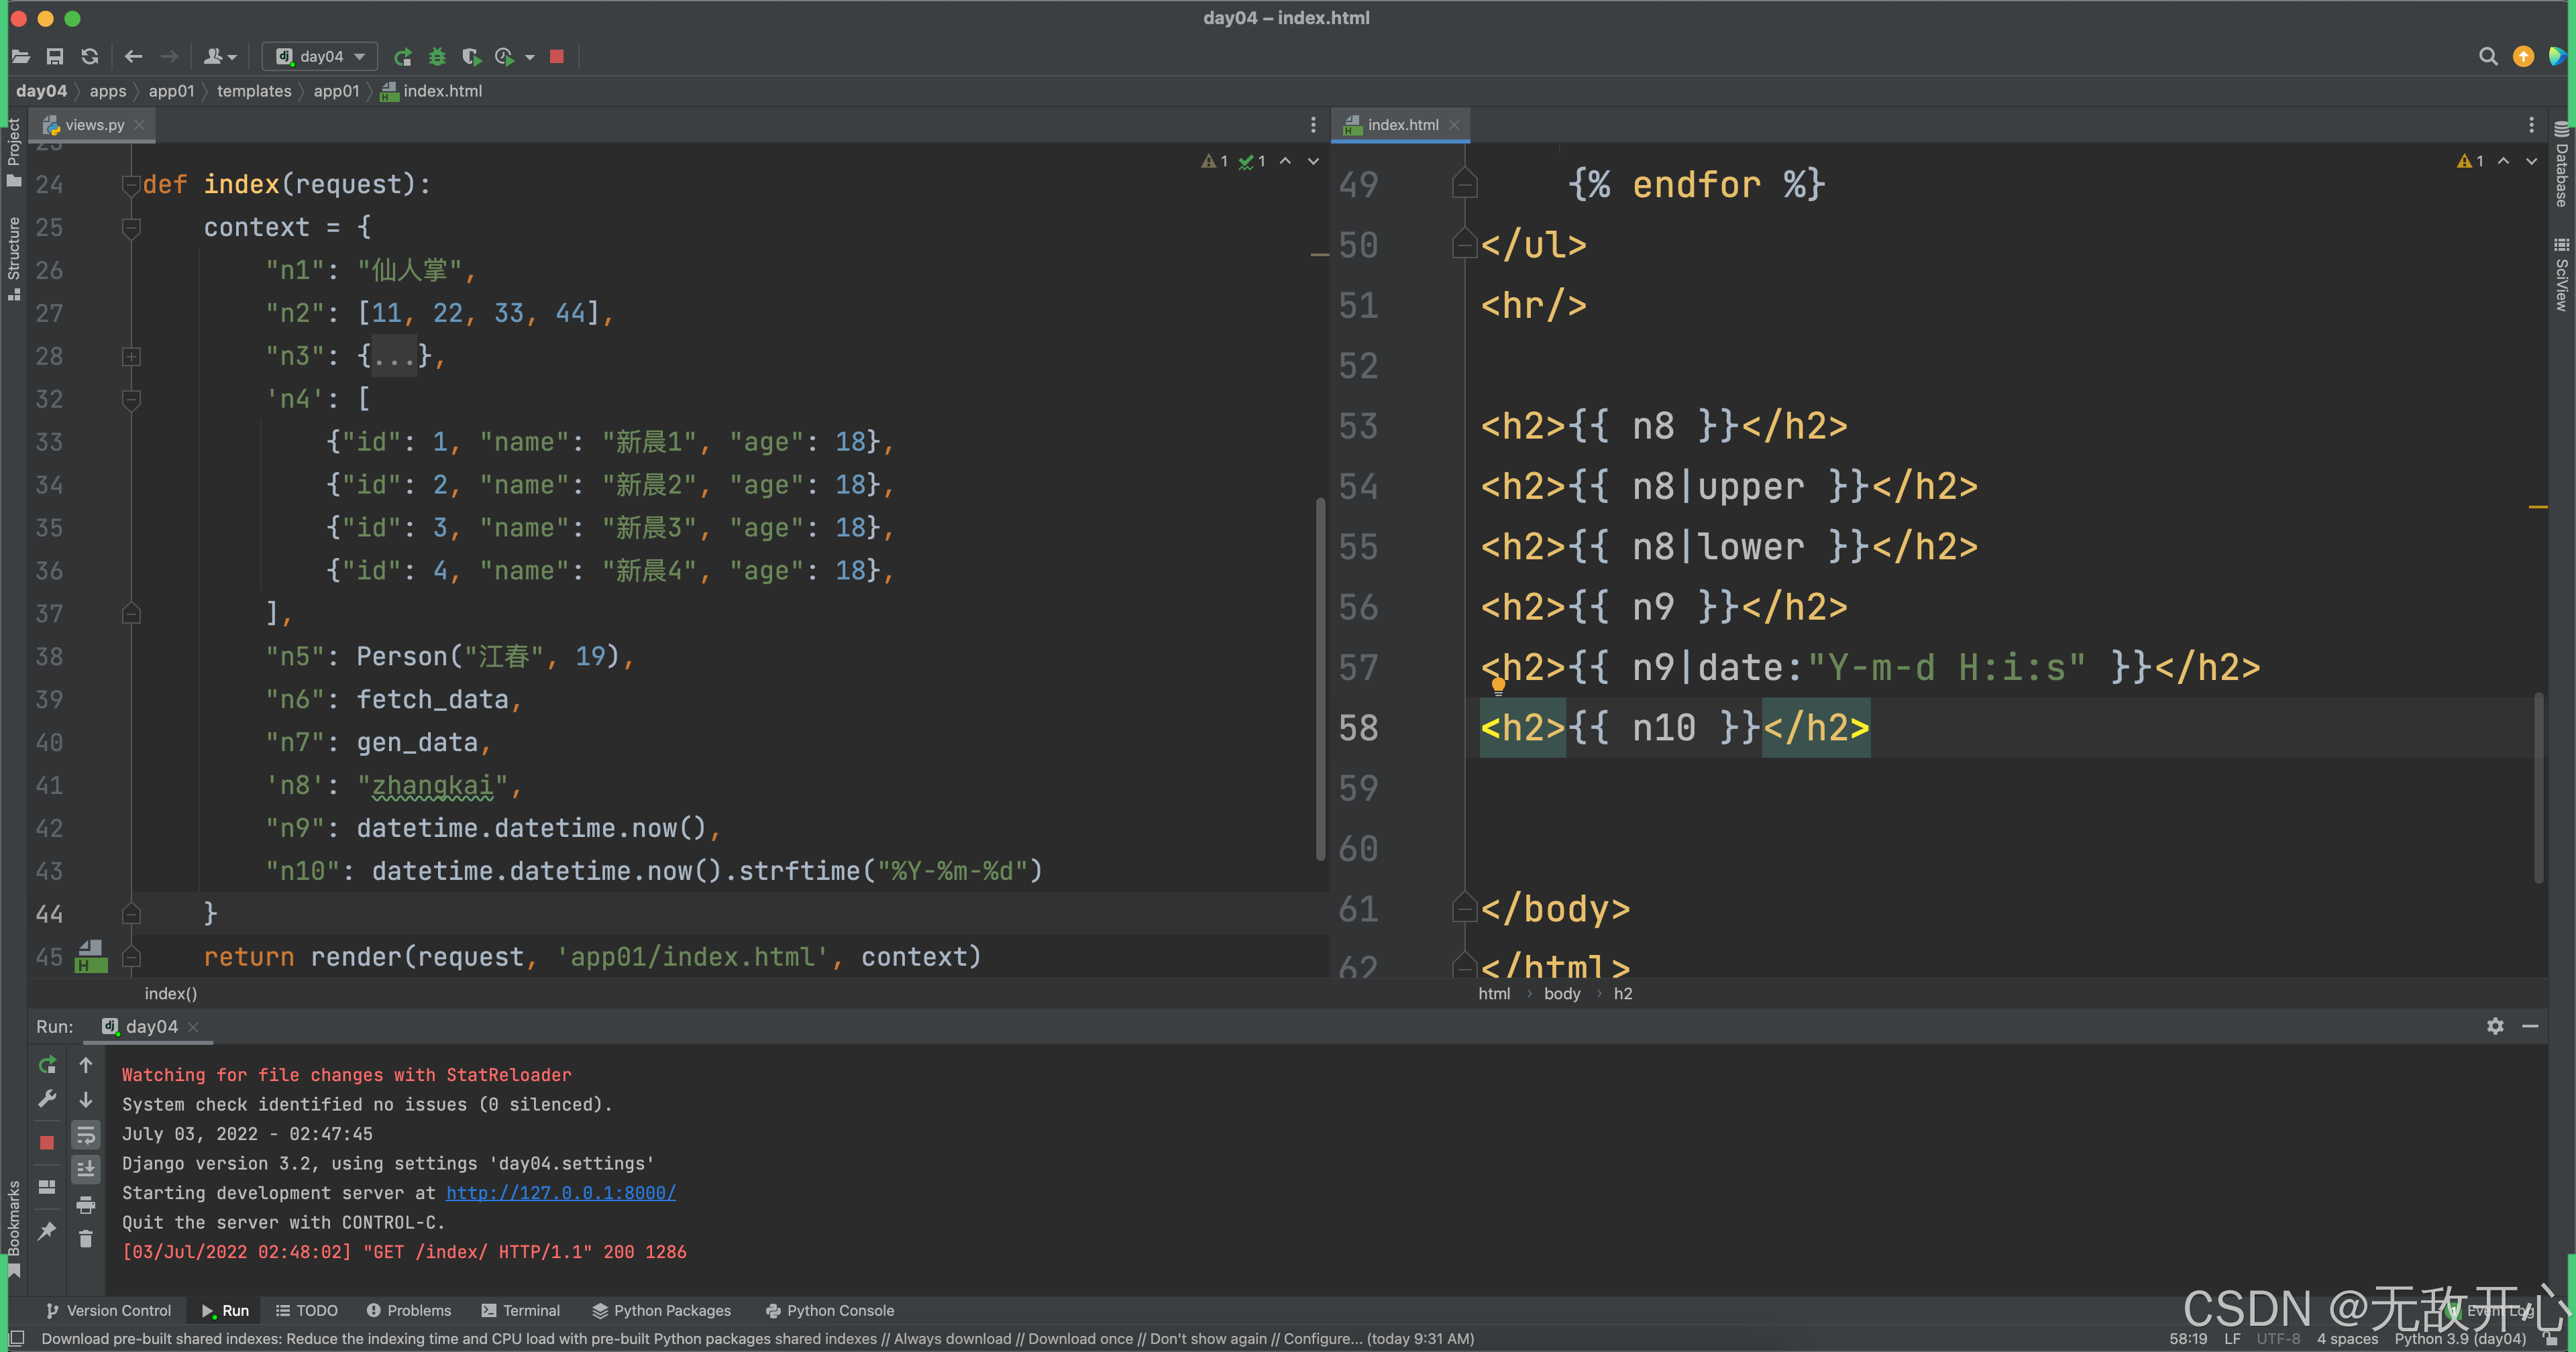Open the SciView tool window
The width and height of the screenshot is (2576, 1352).
click(x=2561, y=274)
